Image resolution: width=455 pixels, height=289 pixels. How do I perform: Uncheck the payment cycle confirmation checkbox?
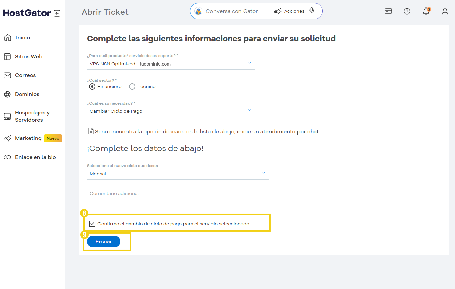click(92, 223)
